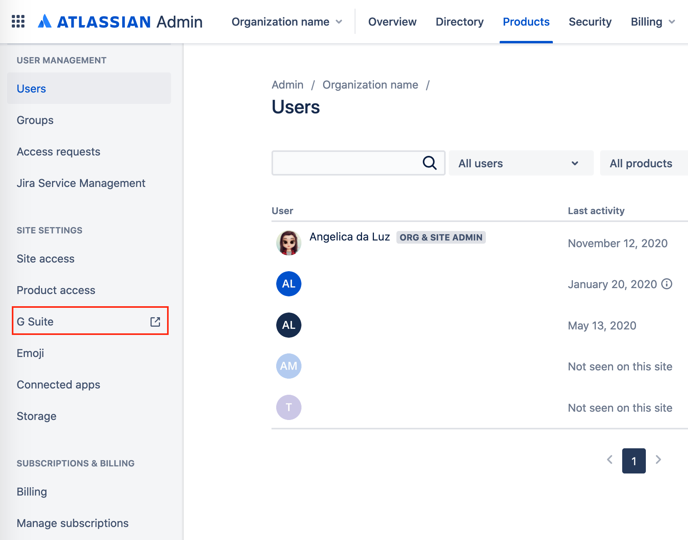Select page 1 in pagination
Viewport: 688px width, 540px height.
pos(634,460)
